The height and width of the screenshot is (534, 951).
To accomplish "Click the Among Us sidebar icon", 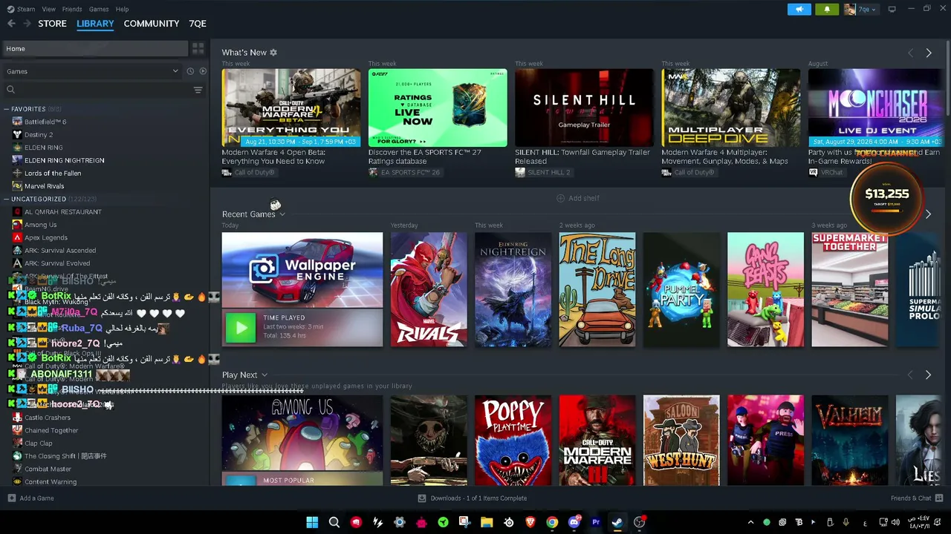I will 18,225.
